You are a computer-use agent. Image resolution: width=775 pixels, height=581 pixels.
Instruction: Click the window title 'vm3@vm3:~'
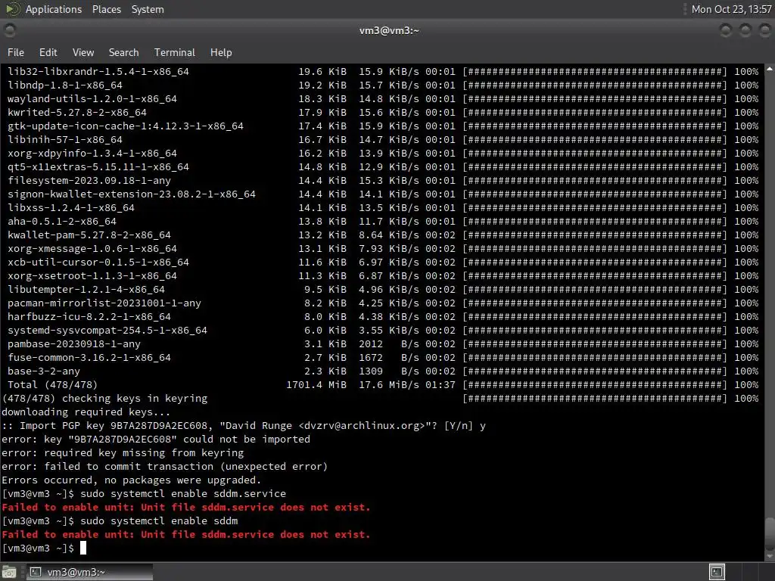pos(389,30)
